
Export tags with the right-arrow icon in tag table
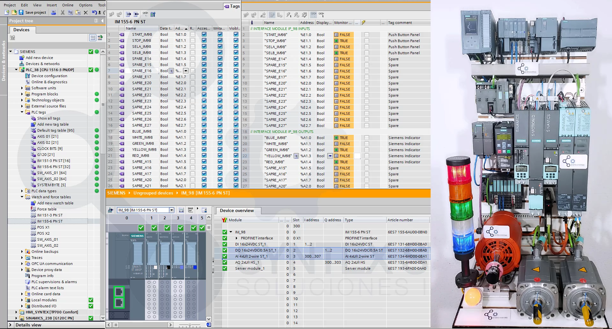[x=128, y=14]
